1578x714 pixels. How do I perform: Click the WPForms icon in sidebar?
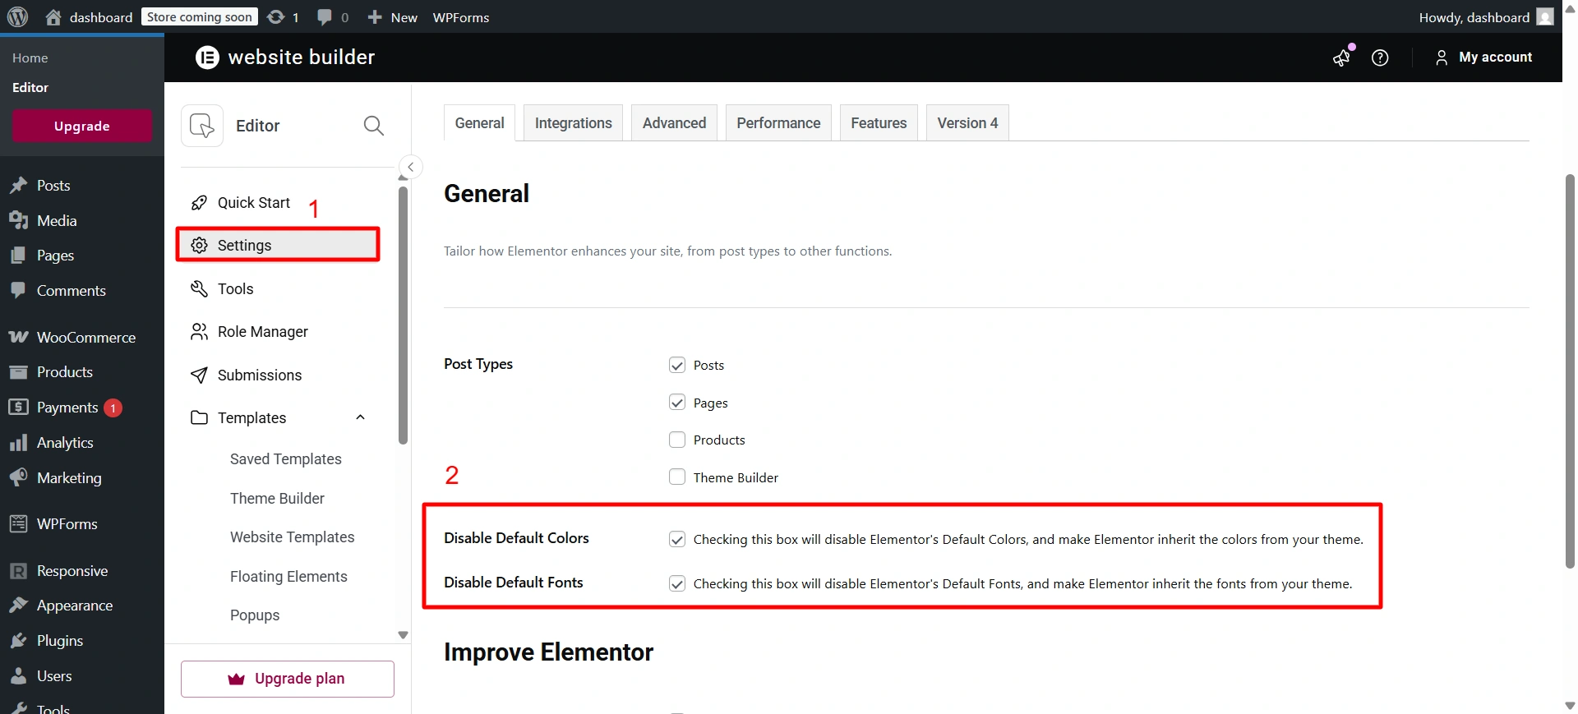(18, 524)
